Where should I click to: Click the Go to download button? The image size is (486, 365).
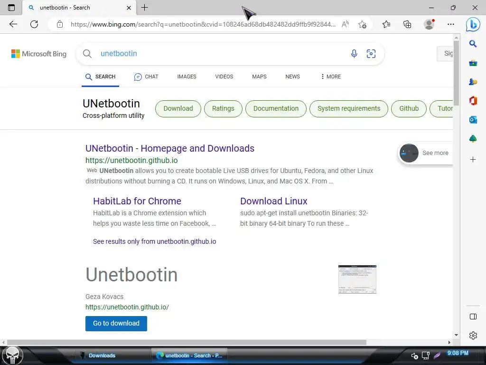(x=116, y=323)
